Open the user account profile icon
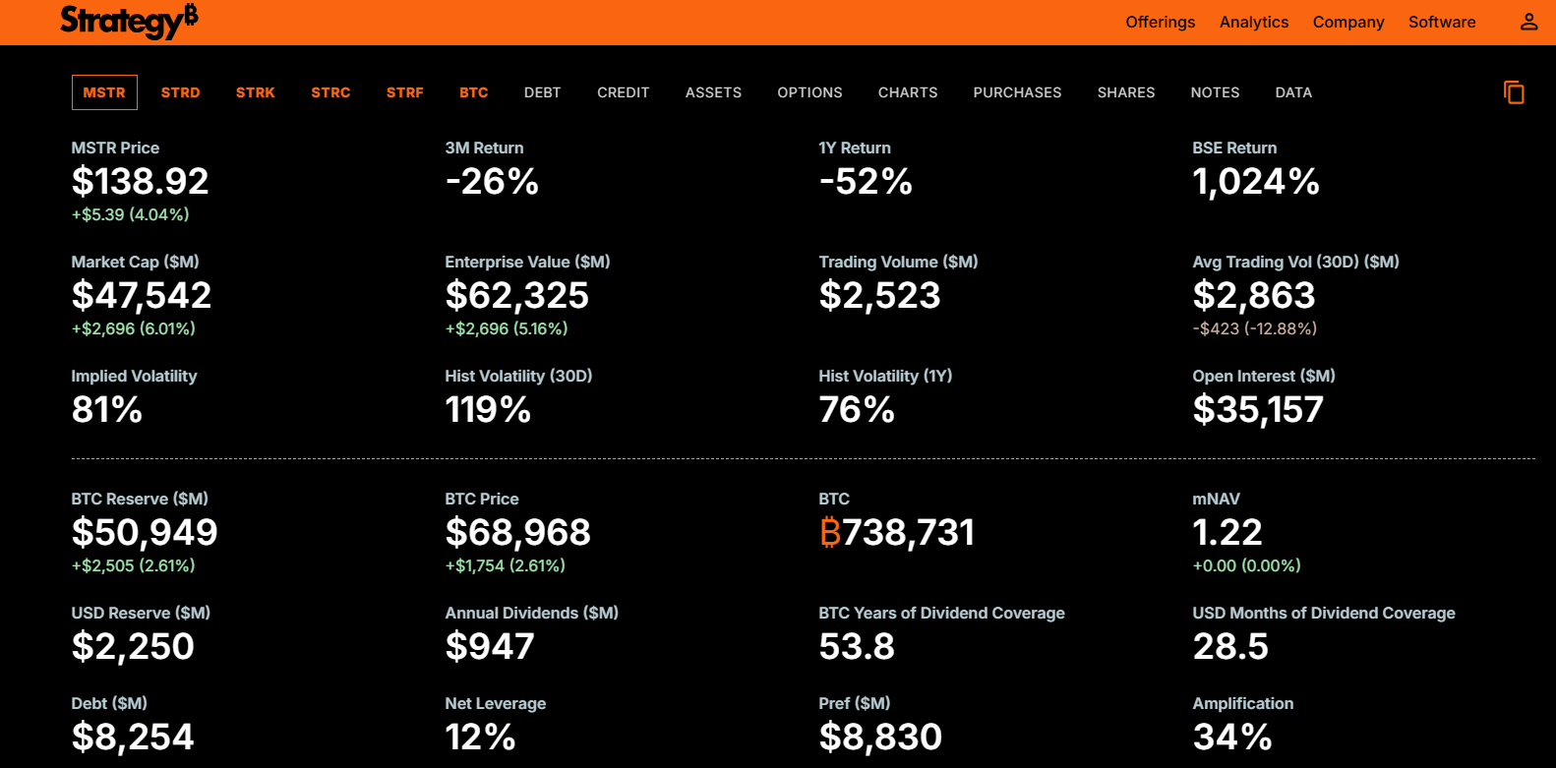This screenshot has height=768, width=1556. click(1528, 22)
